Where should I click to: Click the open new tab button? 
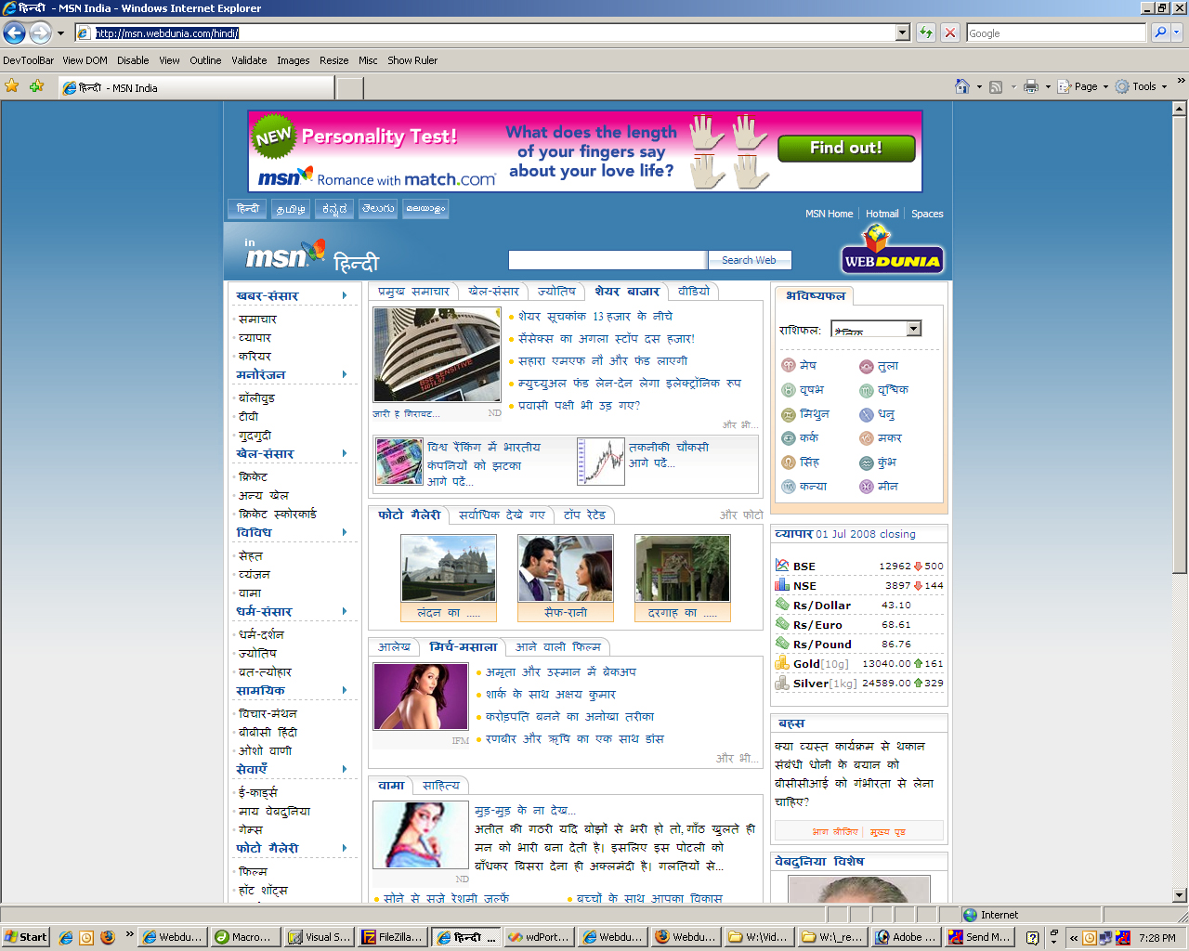click(349, 88)
